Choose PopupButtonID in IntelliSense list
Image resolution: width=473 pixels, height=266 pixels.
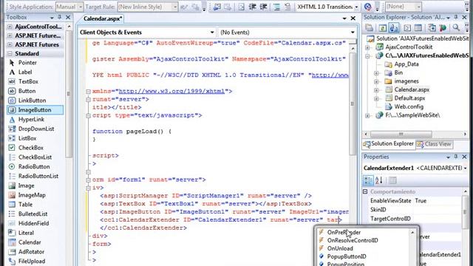347,256
